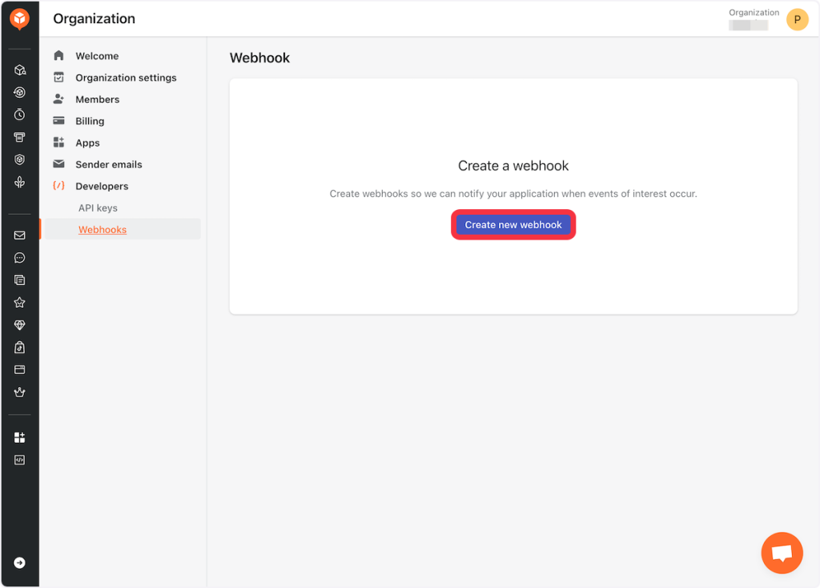Screen dimensions: 820x588
Task: Navigate to the Billing section
Action: [x=90, y=121]
